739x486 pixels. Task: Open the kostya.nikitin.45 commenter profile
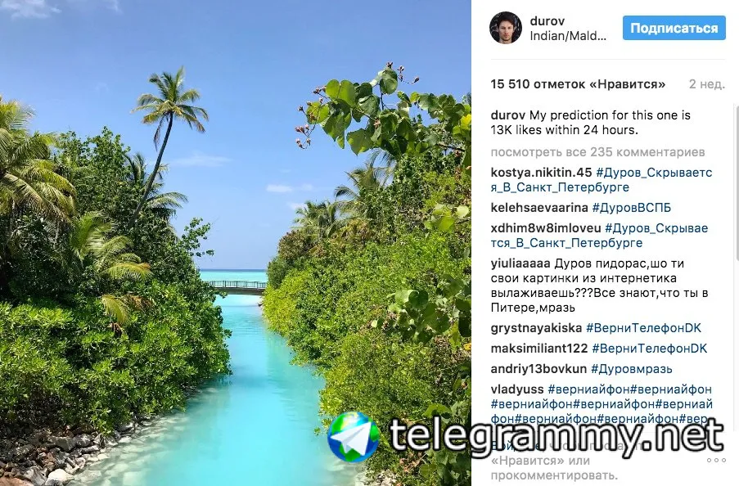[x=541, y=173]
